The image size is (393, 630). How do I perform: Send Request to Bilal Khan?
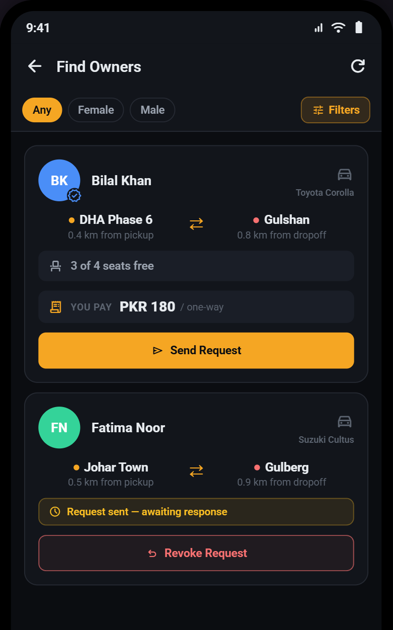(196, 350)
